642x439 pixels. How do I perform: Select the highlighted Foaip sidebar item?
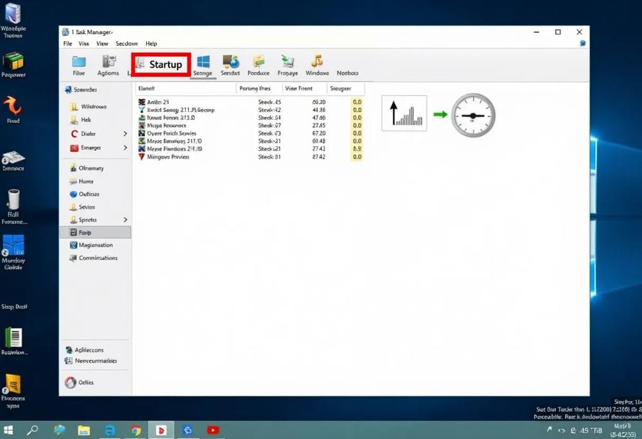point(96,232)
